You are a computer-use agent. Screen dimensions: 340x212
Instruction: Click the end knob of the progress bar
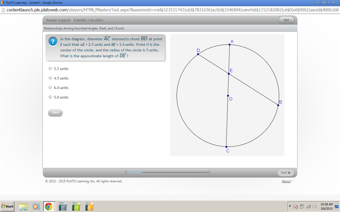(x=209, y=172)
